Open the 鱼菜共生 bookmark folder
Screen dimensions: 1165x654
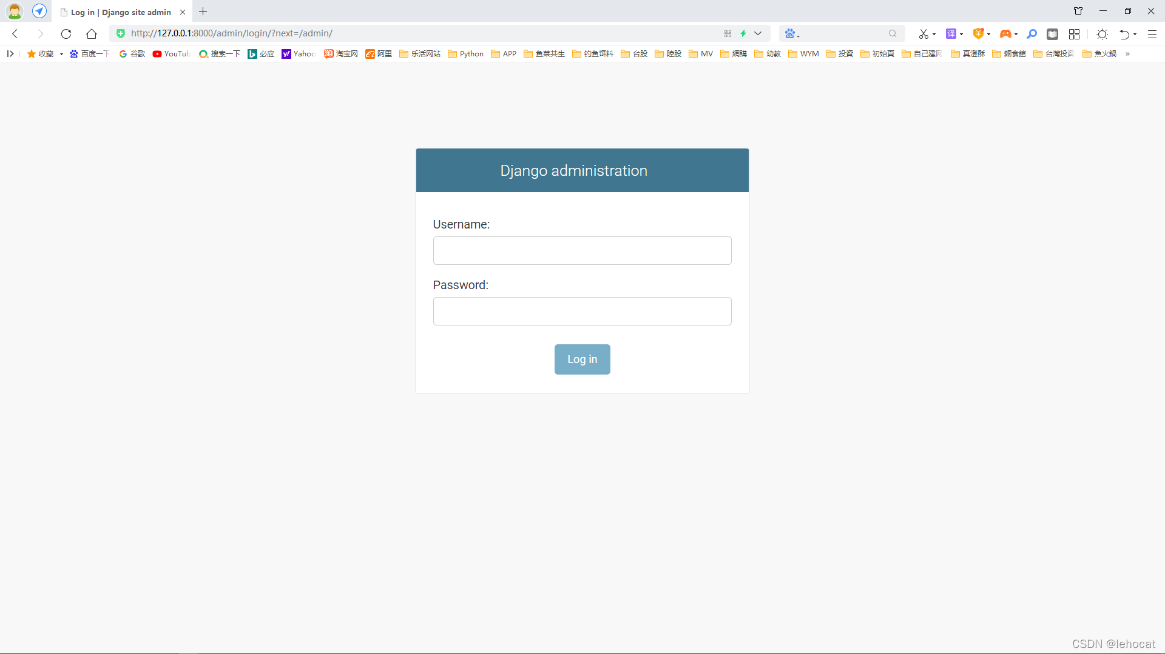(544, 54)
